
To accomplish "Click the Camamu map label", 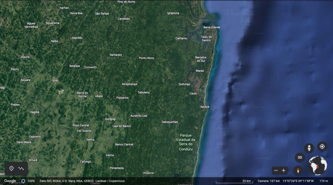I will pyautogui.click(x=181, y=38).
